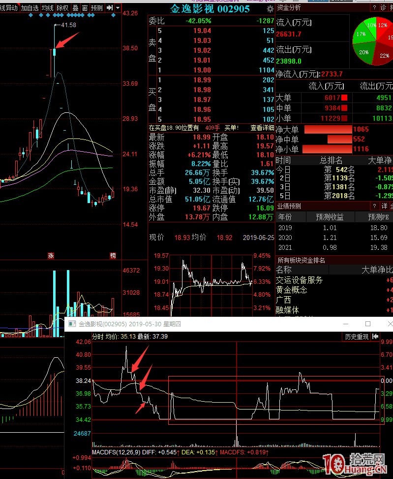Click the 跌停 price 16.09
Image resolution: width=393 pixels, height=479 pixels.
[x=265, y=208]
